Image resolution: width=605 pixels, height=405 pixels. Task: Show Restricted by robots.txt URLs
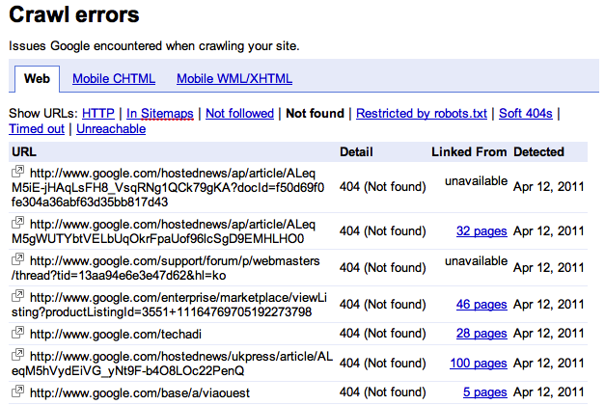422,114
